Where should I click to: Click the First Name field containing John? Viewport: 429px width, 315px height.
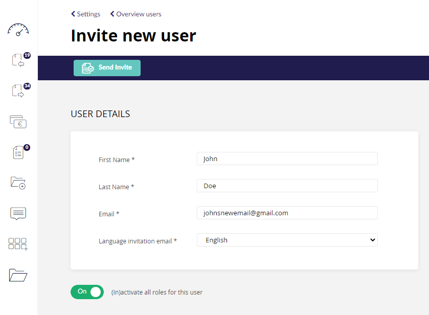coord(287,159)
